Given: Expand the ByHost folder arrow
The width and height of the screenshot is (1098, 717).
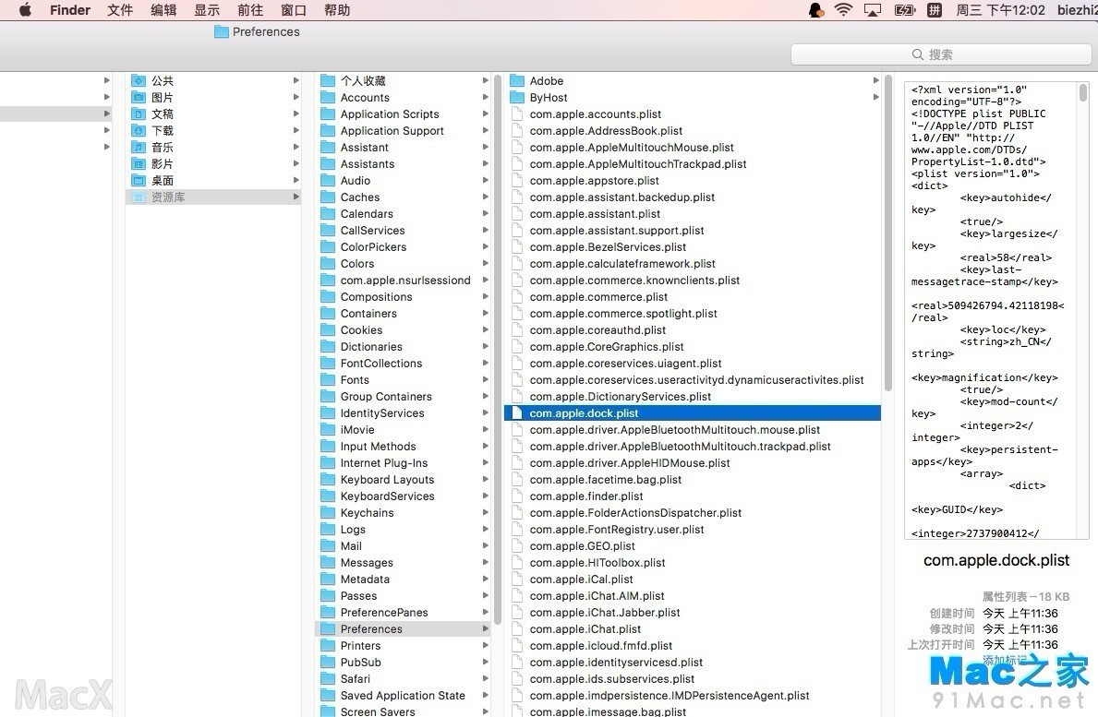Looking at the screenshot, I should click(875, 97).
